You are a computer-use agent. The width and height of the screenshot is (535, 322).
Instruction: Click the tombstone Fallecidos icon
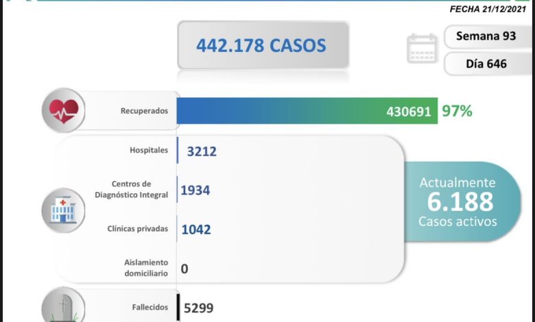pyautogui.click(x=63, y=306)
